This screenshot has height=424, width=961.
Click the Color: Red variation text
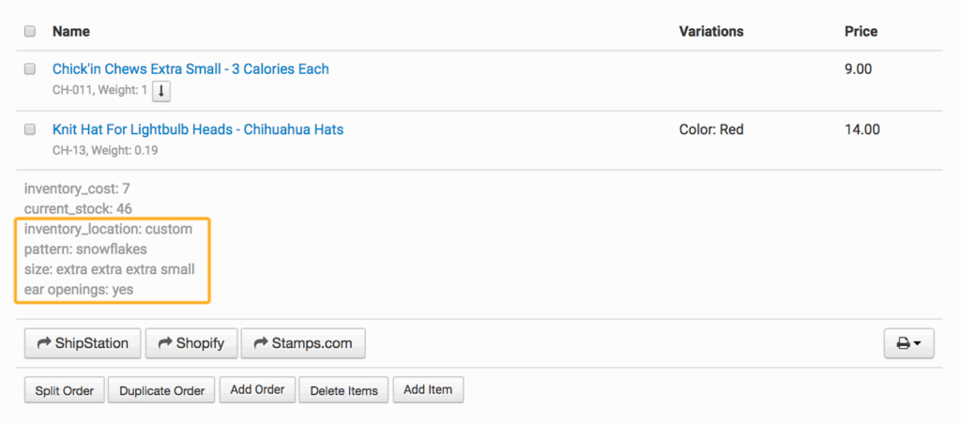710,129
